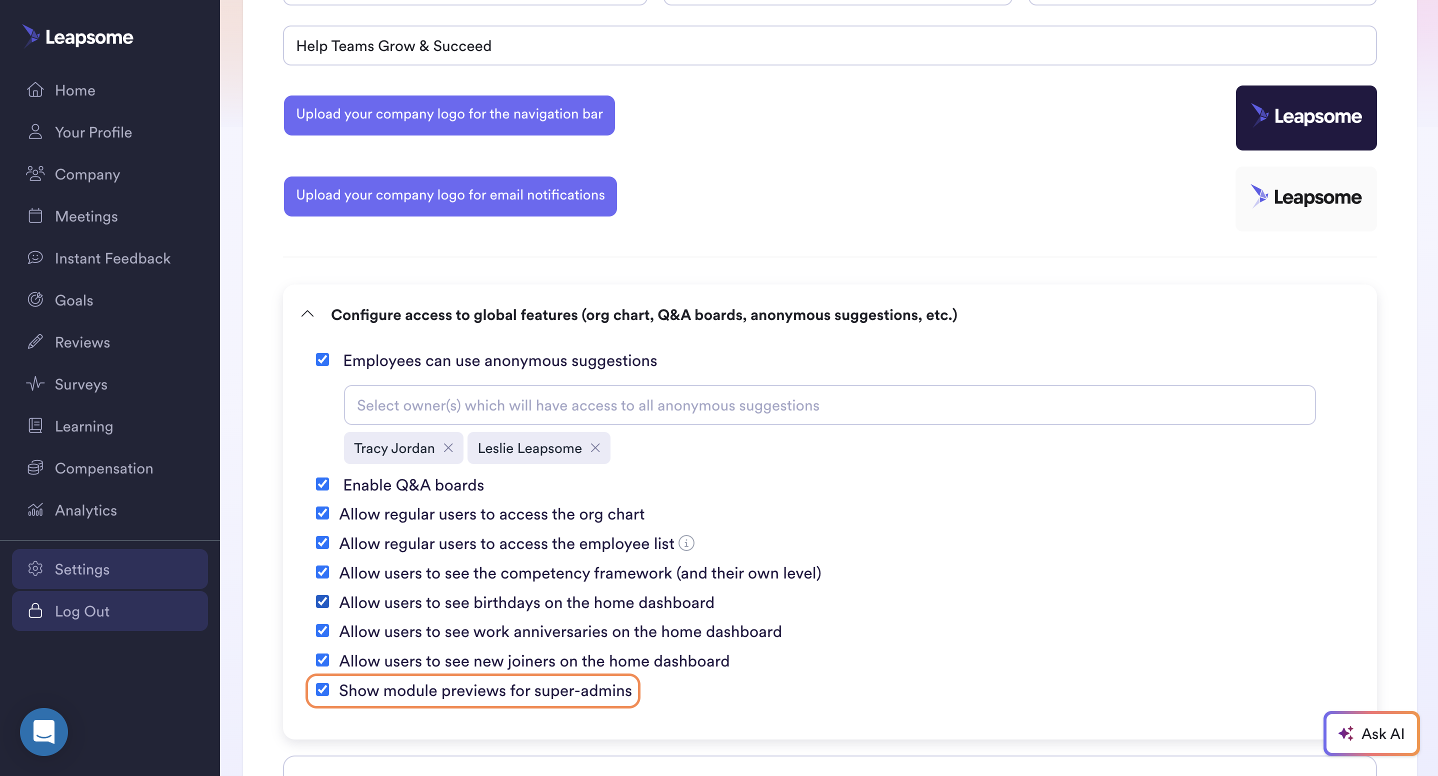Screen dimensions: 1438x776
Task: Open the Ask AI assistant
Action: 1371,733
